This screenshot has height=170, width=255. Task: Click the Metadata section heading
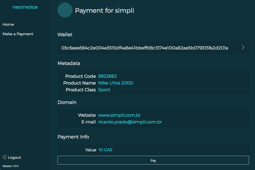(69, 63)
